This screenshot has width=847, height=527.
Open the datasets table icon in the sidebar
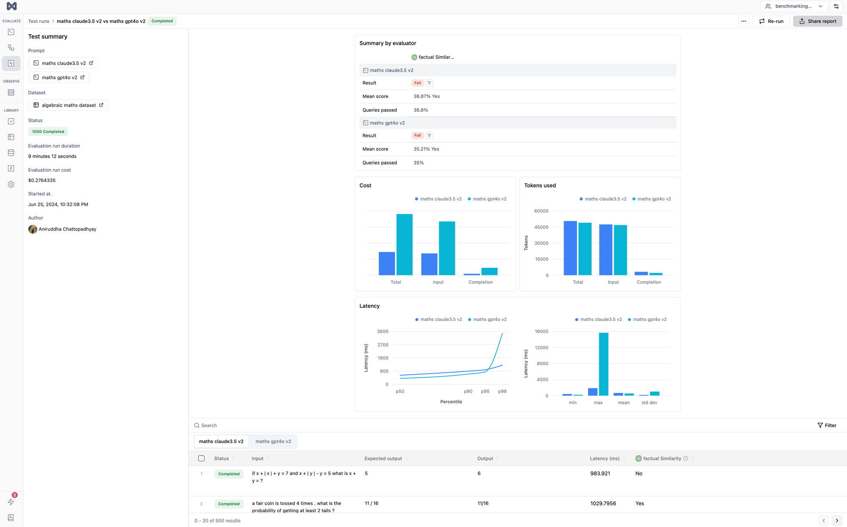pyautogui.click(x=11, y=137)
